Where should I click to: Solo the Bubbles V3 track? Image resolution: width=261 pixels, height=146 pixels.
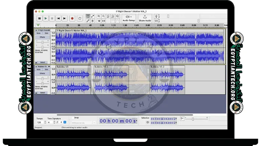point(46,69)
